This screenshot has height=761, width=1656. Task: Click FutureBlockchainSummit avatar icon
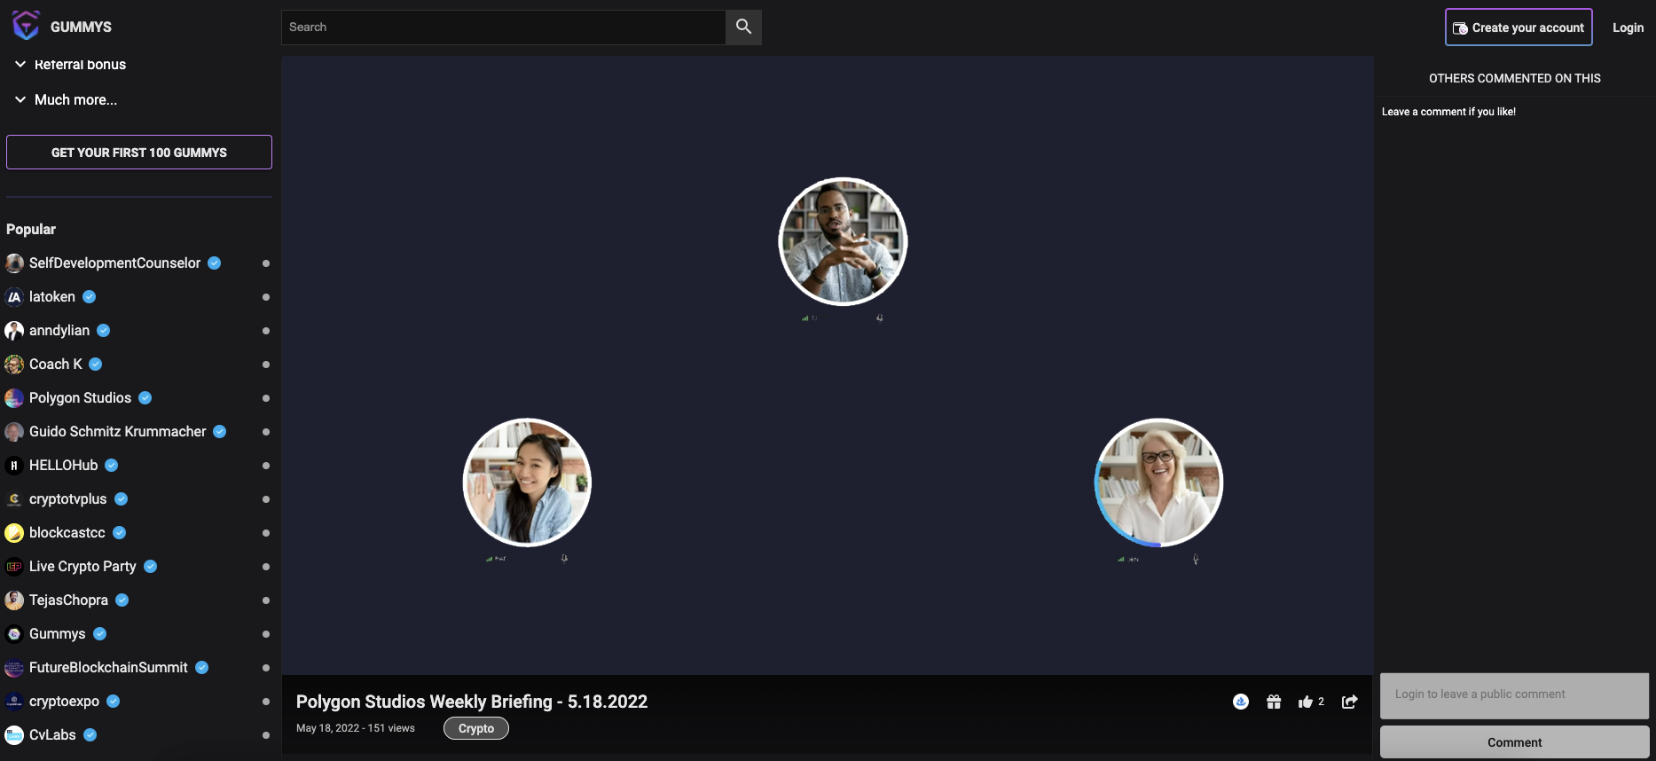tap(14, 667)
